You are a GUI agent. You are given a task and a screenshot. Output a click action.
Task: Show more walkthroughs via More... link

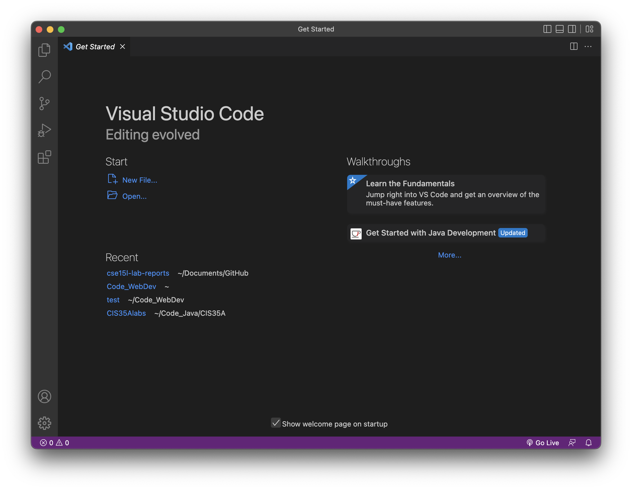click(450, 255)
